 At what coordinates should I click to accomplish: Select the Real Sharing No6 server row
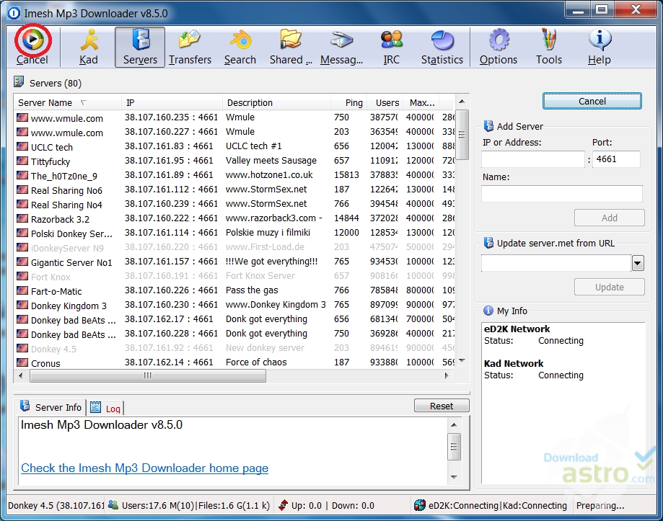[x=234, y=190]
